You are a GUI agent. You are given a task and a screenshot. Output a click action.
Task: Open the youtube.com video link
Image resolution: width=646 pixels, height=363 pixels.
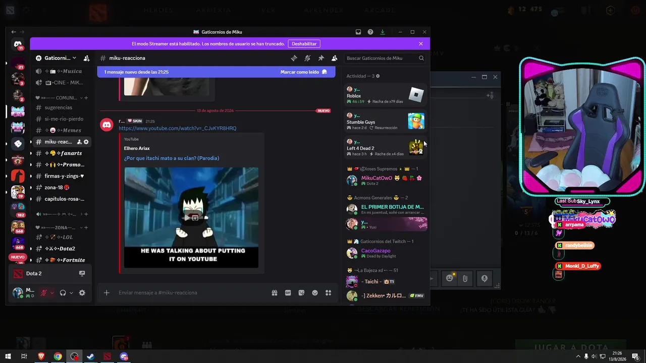pos(177,129)
